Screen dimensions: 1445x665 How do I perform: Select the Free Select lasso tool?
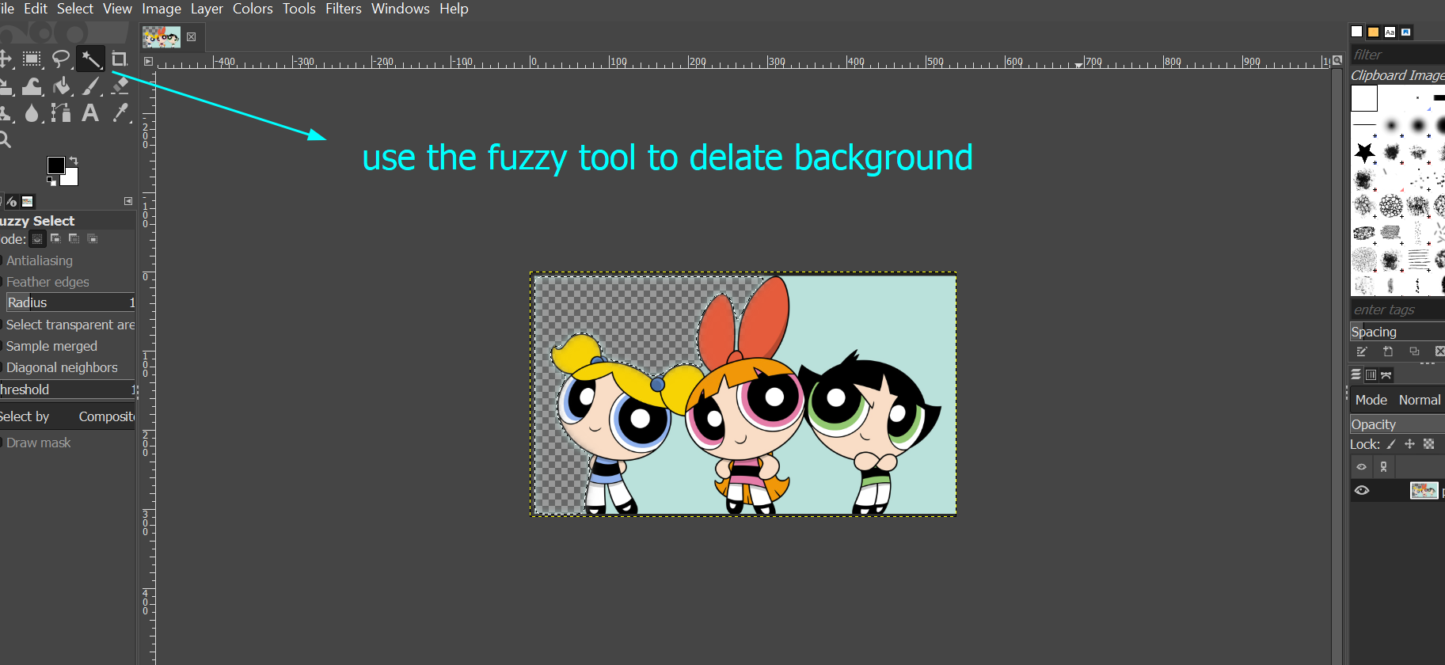tap(61, 59)
